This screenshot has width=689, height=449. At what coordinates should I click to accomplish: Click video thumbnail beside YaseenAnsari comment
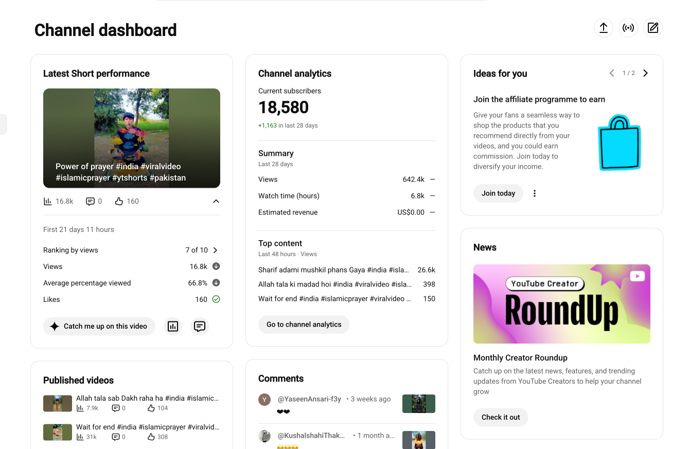pyautogui.click(x=419, y=404)
